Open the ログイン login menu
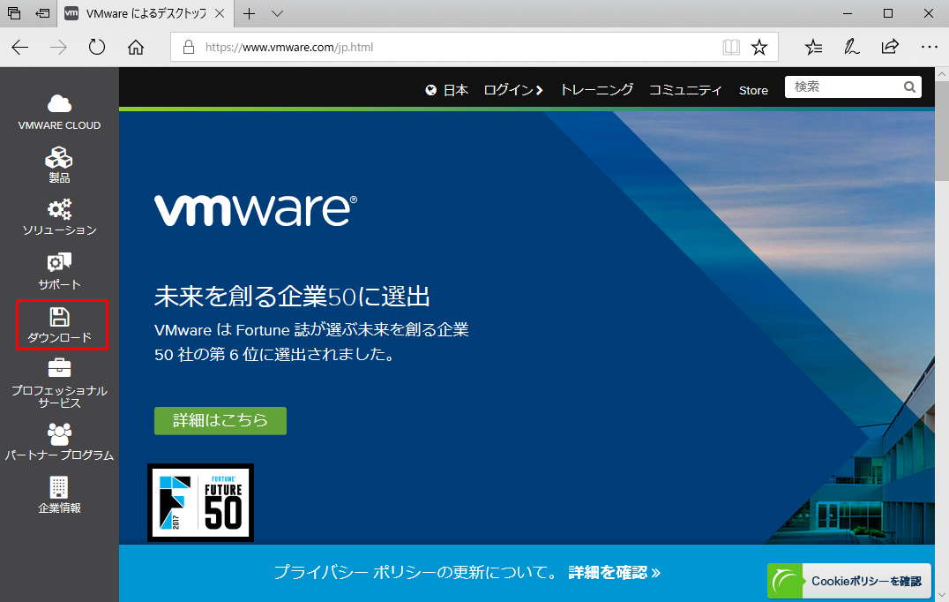Viewport: 949px width, 602px height. (x=513, y=90)
